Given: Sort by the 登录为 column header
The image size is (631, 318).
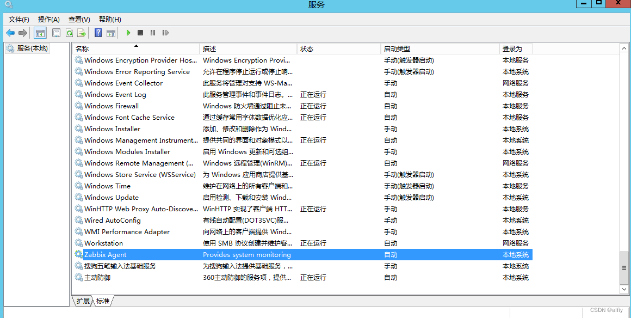Looking at the screenshot, I should coord(516,49).
